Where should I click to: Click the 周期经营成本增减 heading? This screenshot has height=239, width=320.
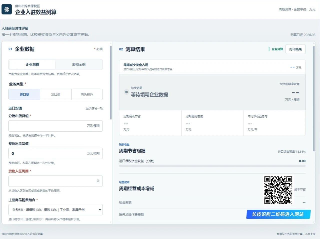[x=136, y=189]
